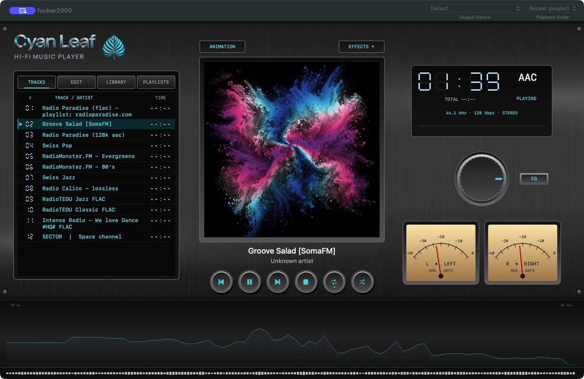584x379 pixels.
Task: Pause playback with the pause button
Action: [x=250, y=282]
